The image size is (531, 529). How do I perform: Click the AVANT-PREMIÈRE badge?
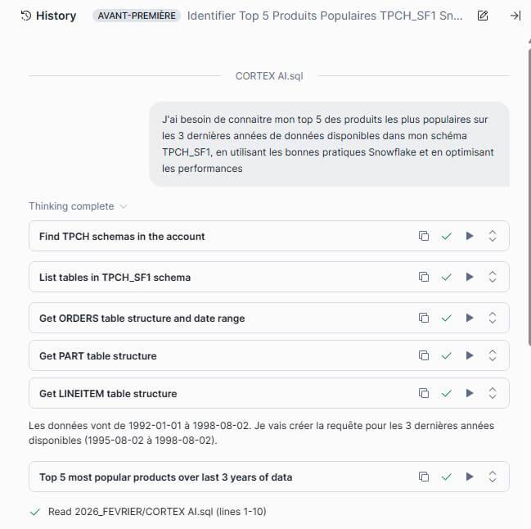coord(137,16)
